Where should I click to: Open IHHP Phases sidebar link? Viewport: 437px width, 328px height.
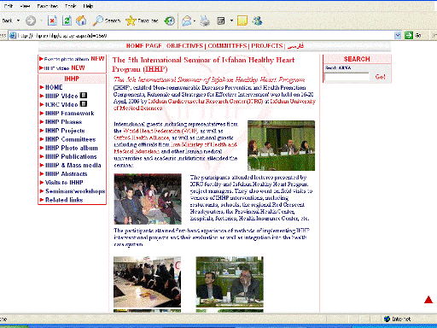(x=63, y=122)
